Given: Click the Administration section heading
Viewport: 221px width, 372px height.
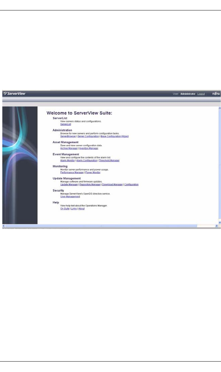Looking at the screenshot, I should point(62,130).
